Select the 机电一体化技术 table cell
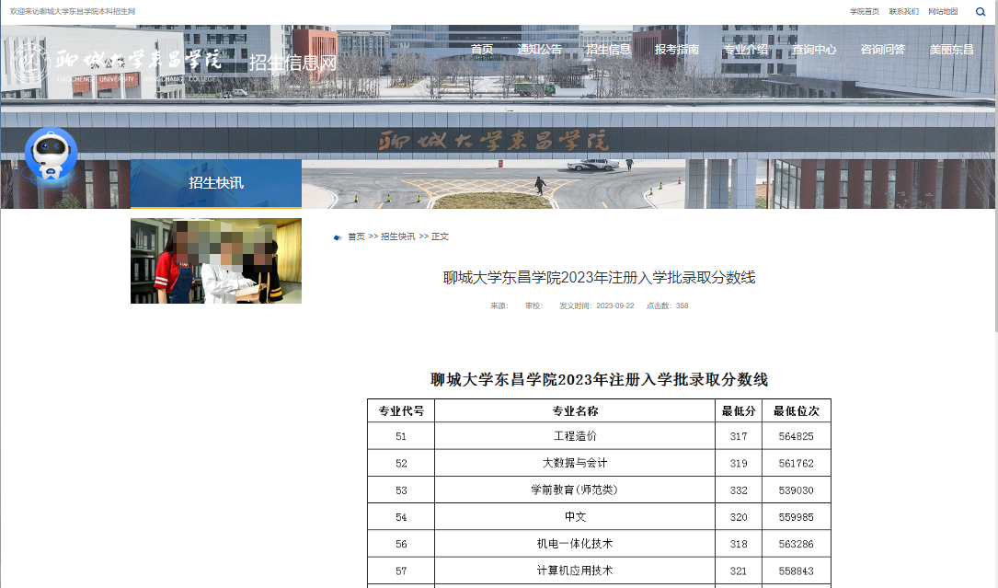This screenshot has width=998, height=588. (x=575, y=544)
